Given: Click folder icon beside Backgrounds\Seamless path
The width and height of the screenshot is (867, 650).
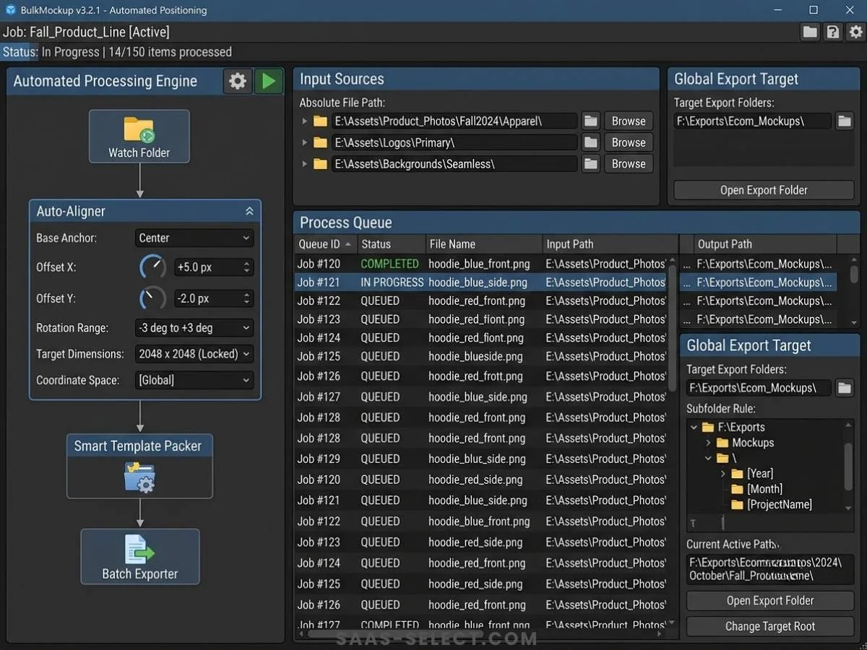Looking at the screenshot, I should click(x=591, y=164).
